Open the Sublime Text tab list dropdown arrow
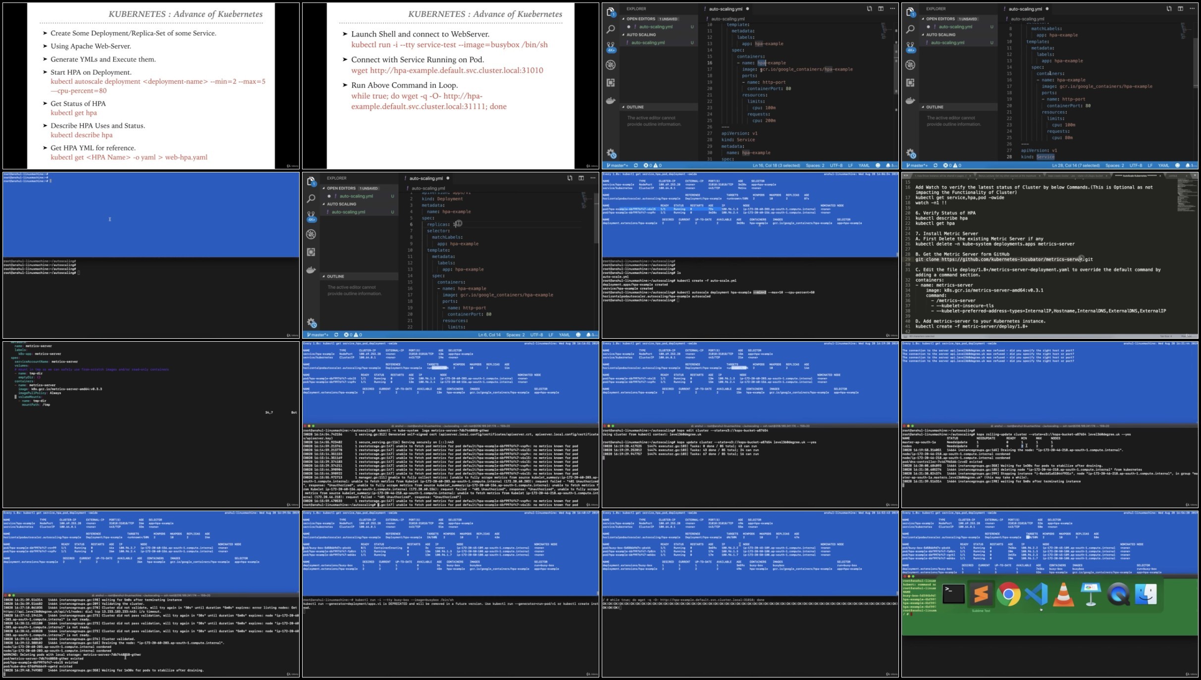 pos(1195,175)
